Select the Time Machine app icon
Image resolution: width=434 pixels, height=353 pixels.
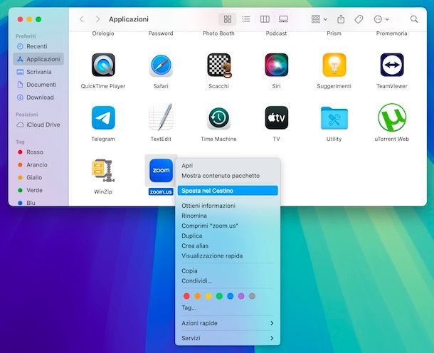tap(218, 118)
